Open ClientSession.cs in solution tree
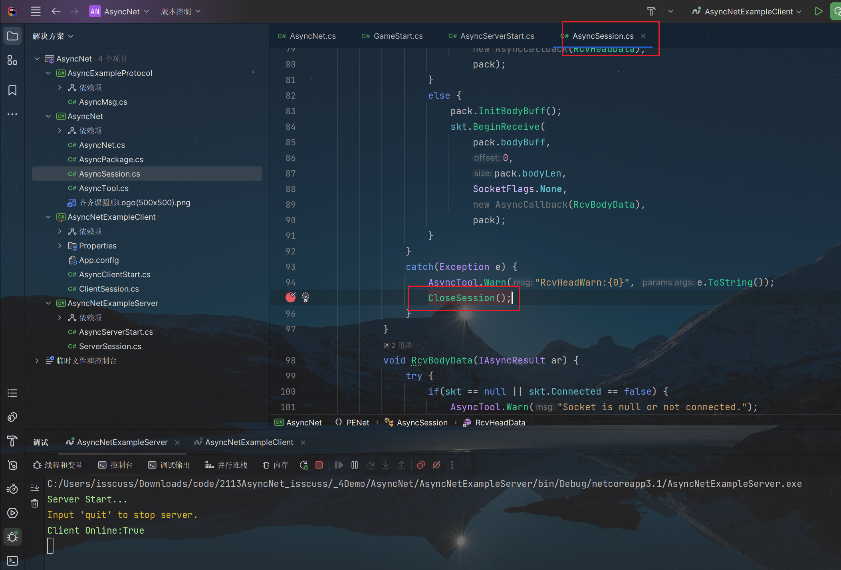Viewport: 841px width, 570px height. [x=109, y=289]
